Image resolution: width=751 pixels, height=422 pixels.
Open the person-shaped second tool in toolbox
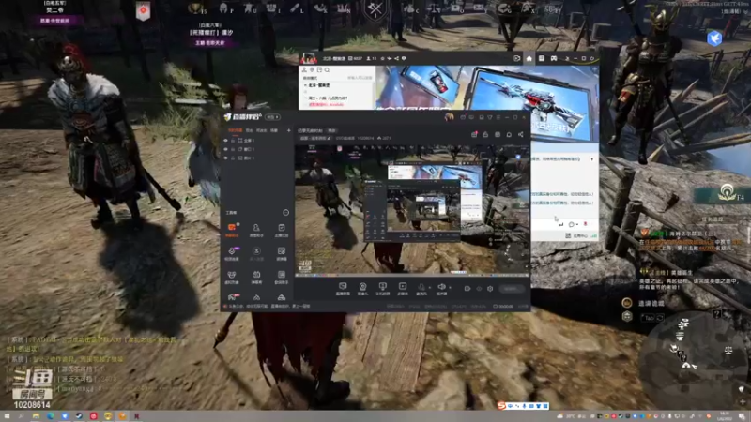(256, 230)
